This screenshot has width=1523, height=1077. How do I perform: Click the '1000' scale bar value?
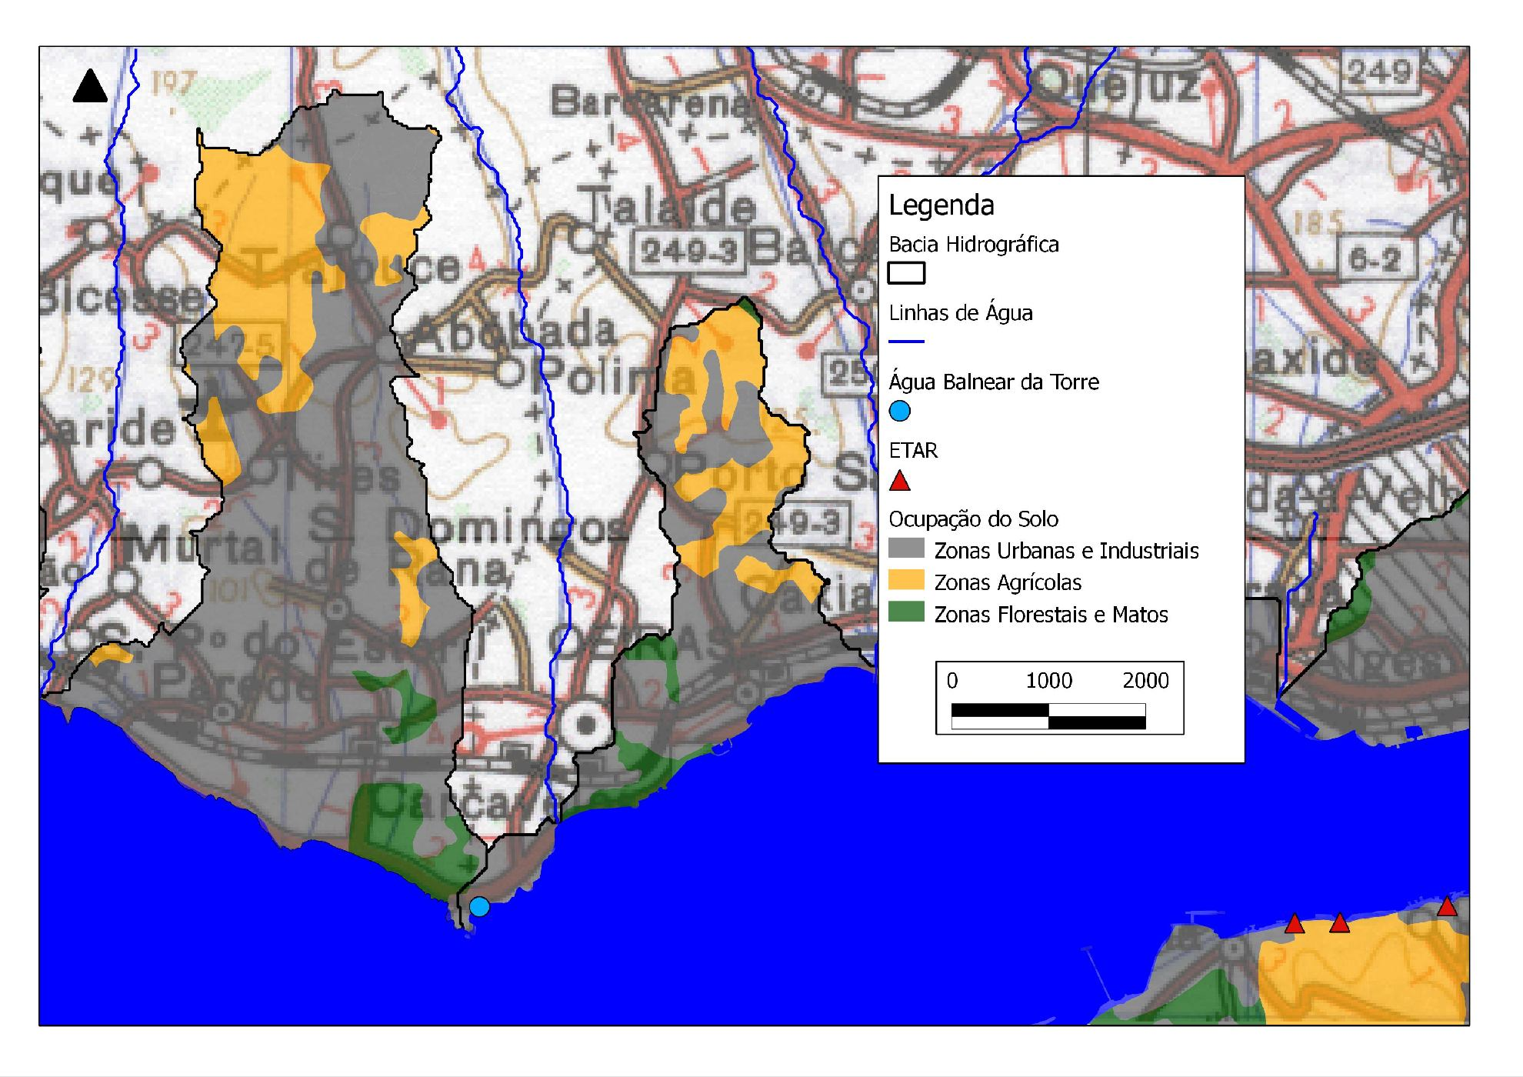(1049, 681)
